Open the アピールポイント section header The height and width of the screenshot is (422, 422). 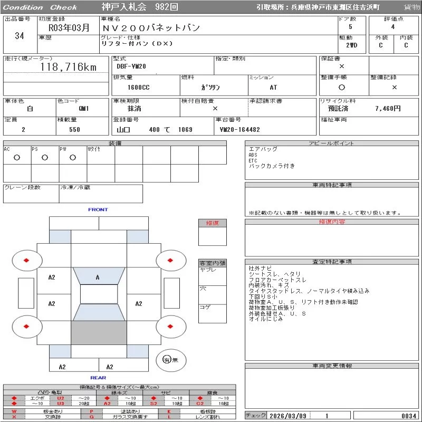tap(332, 143)
